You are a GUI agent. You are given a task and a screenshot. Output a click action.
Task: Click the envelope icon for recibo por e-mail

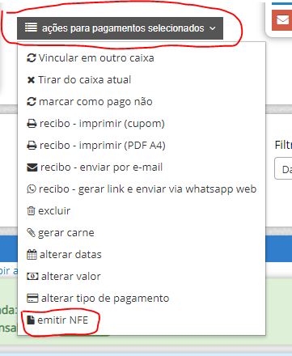tap(32, 167)
